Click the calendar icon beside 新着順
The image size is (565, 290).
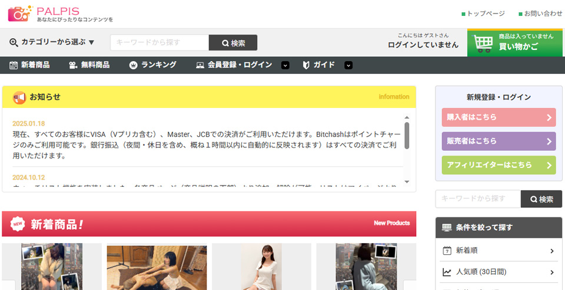click(447, 251)
